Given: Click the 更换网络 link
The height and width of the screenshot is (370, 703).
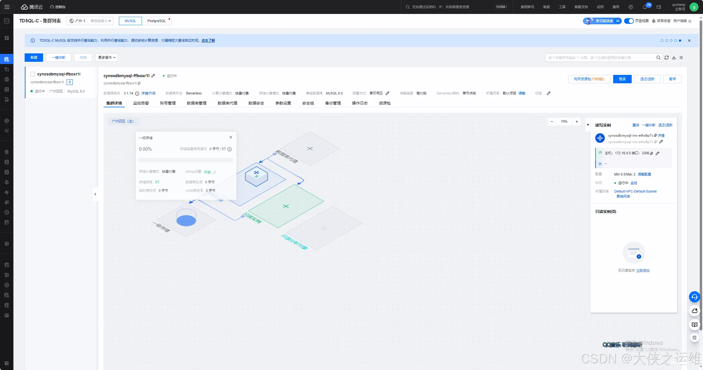Looking at the screenshot, I should click(x=623, y=196).
